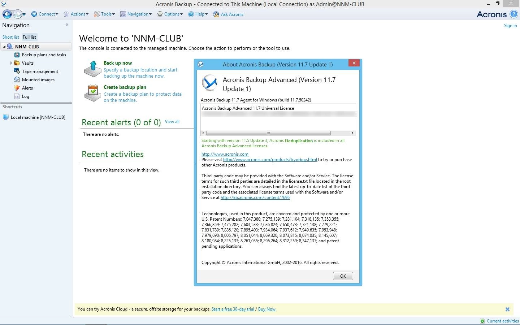The height and width of the screenshot is (325, 520).
Task: Collapse the NNM-CLUB tree node
Action: click(4, 47)
